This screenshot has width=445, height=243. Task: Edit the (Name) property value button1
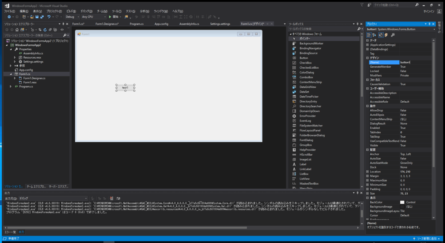[x=415, y=62]
